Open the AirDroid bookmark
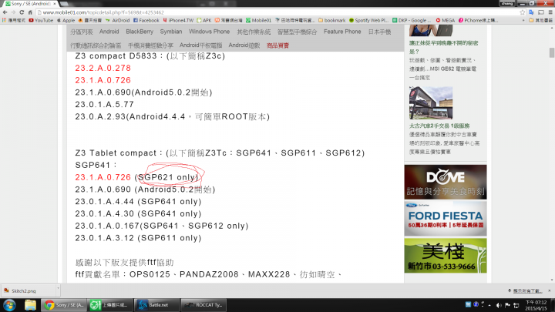Image resolution: width=555 pixels, height=312 pixels. click(118, 21)
